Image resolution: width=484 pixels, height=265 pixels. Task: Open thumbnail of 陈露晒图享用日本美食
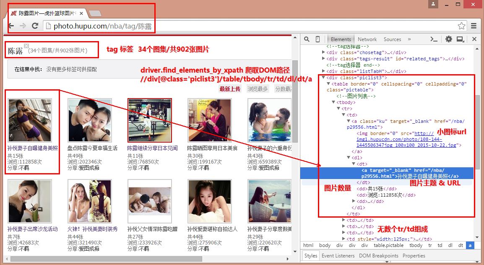[x=209, y=120]
